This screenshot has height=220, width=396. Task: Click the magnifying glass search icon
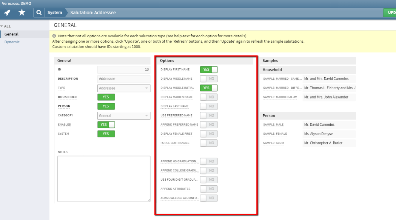pyautogui.click(x=39, y=13)
